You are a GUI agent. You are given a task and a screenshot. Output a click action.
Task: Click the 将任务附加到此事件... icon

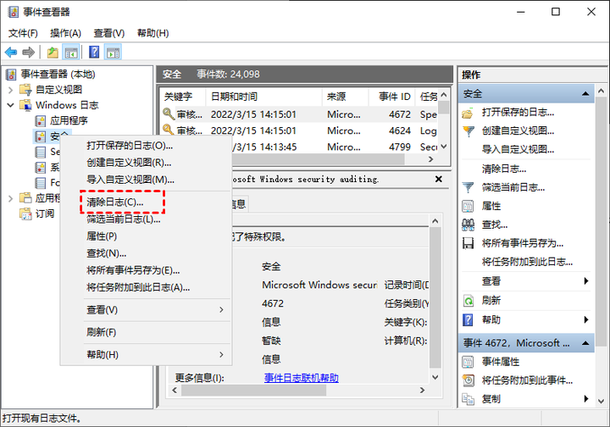(x=469, y=380)
